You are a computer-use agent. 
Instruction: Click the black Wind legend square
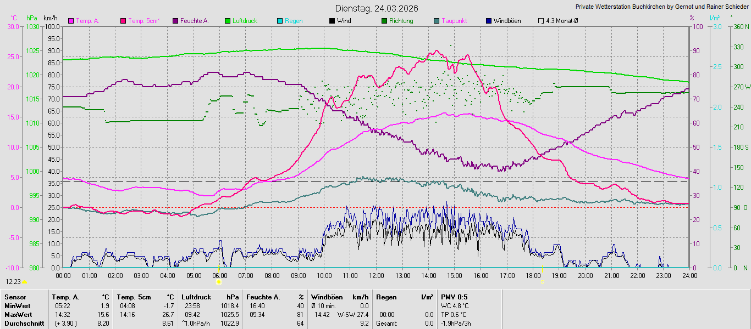click(x=332, y=21)
